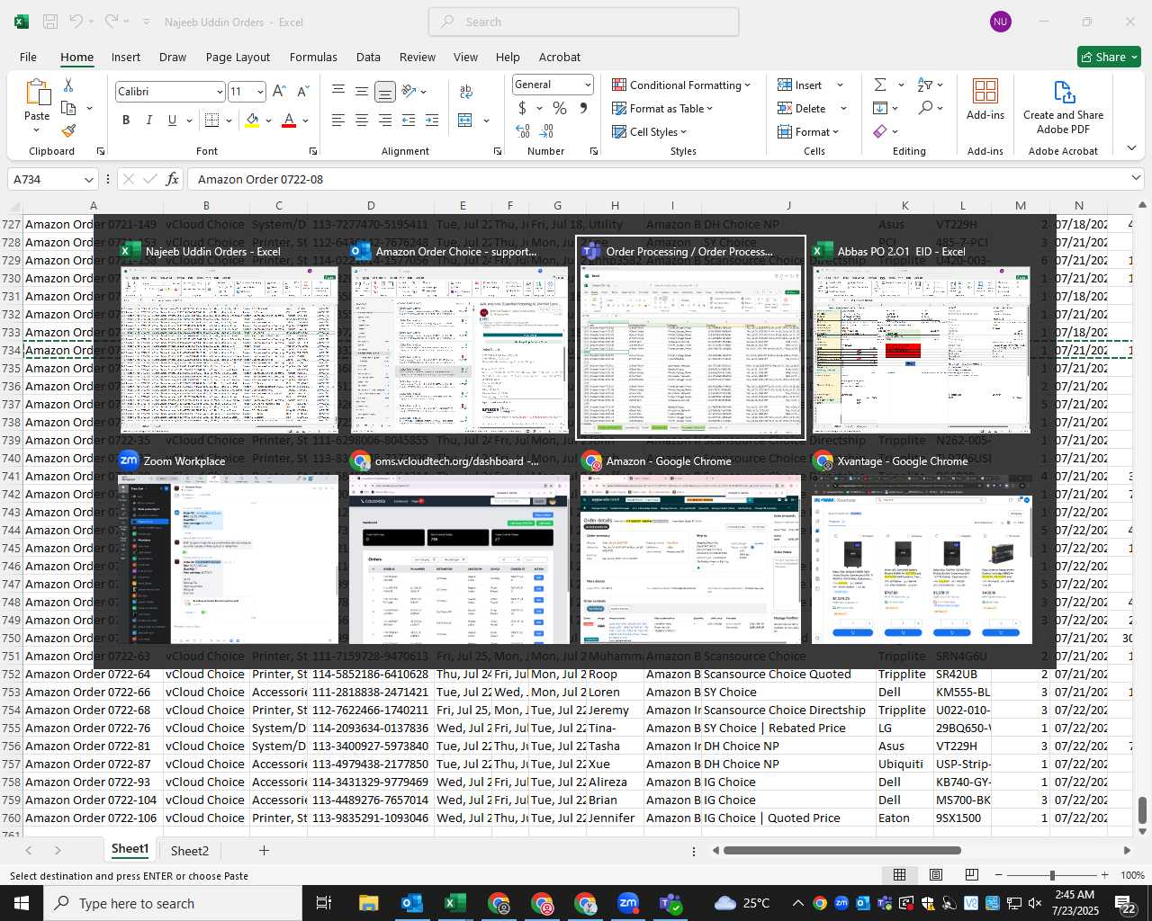Click the Decrease Decimal icon

pyautogui.click(x=546, y=131)
